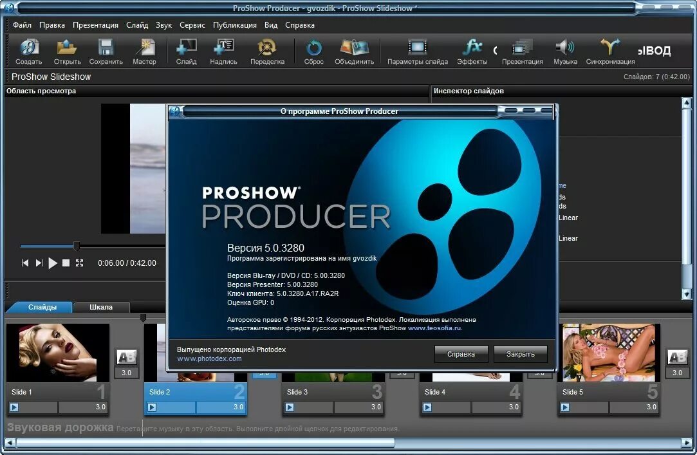Click the slide inspector scroll up arrow

coord(686,103)
